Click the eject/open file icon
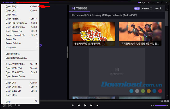 pos(72,105)
